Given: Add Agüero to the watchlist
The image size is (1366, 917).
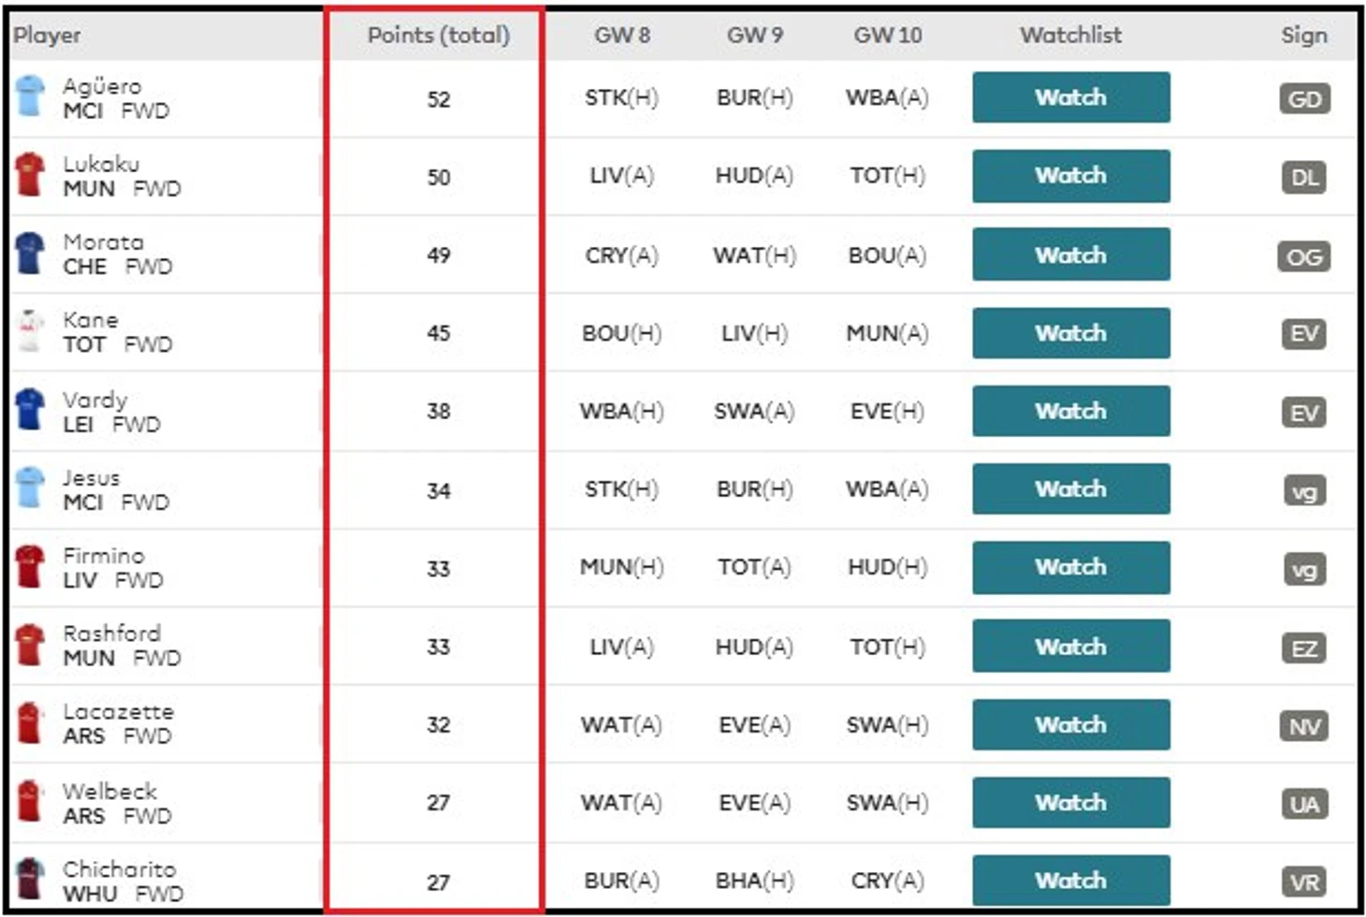Looking at the screenshot, I should 1070,97.
